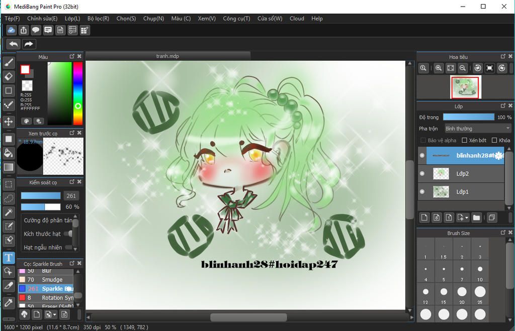
Task: Select the Magic Wand tool
Action: [9, 212]
